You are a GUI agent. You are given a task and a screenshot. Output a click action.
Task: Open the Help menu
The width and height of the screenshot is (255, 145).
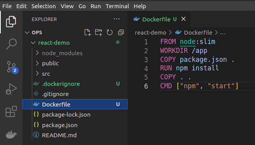coord(140,6)
